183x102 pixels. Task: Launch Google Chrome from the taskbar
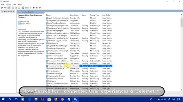coord(62,99)
